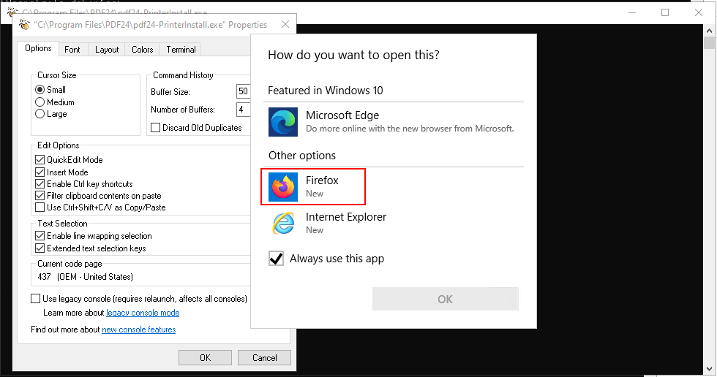Switch to the Colors tab
Screen dimensions: 717x377
point(142,49)
